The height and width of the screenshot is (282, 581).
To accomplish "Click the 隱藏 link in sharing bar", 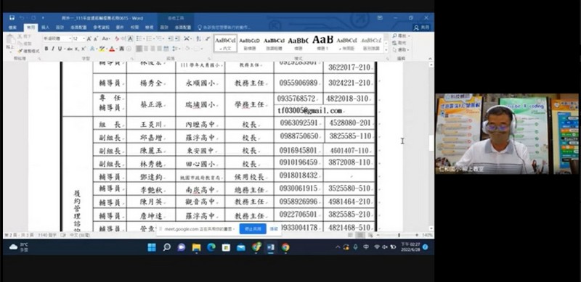I will click(274, 229).
